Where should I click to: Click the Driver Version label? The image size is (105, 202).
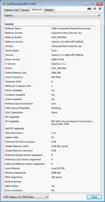tap(13, 60)
